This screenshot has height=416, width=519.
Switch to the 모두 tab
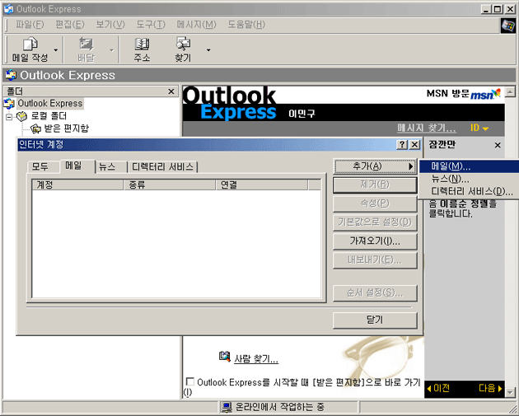point(40,166)
